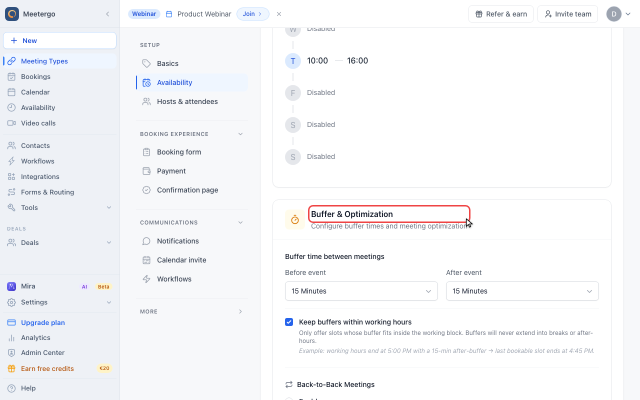Click Communications Workflows lightning icon
The image size is (640, 400).
click(146, 279)
